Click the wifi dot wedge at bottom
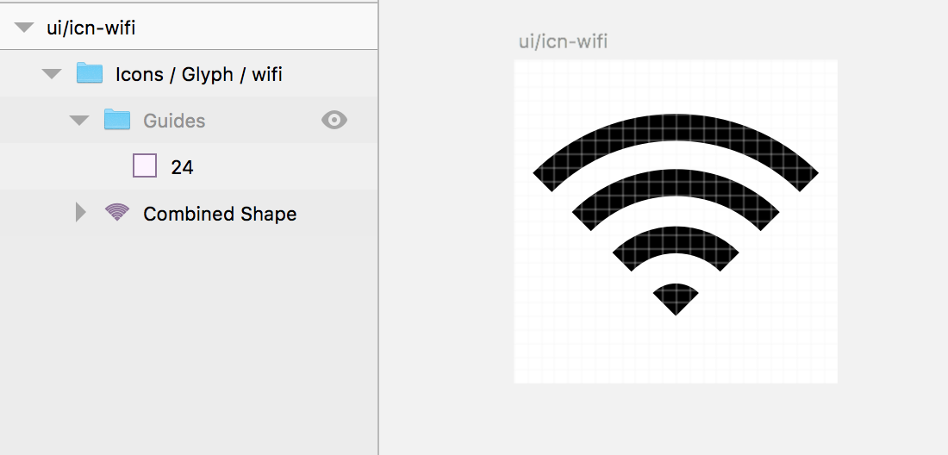 (676, 298)
